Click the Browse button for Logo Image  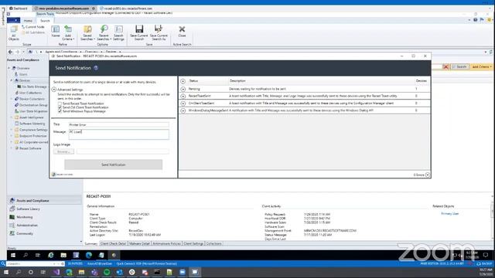pyautogui.click(x=63, y=151)
